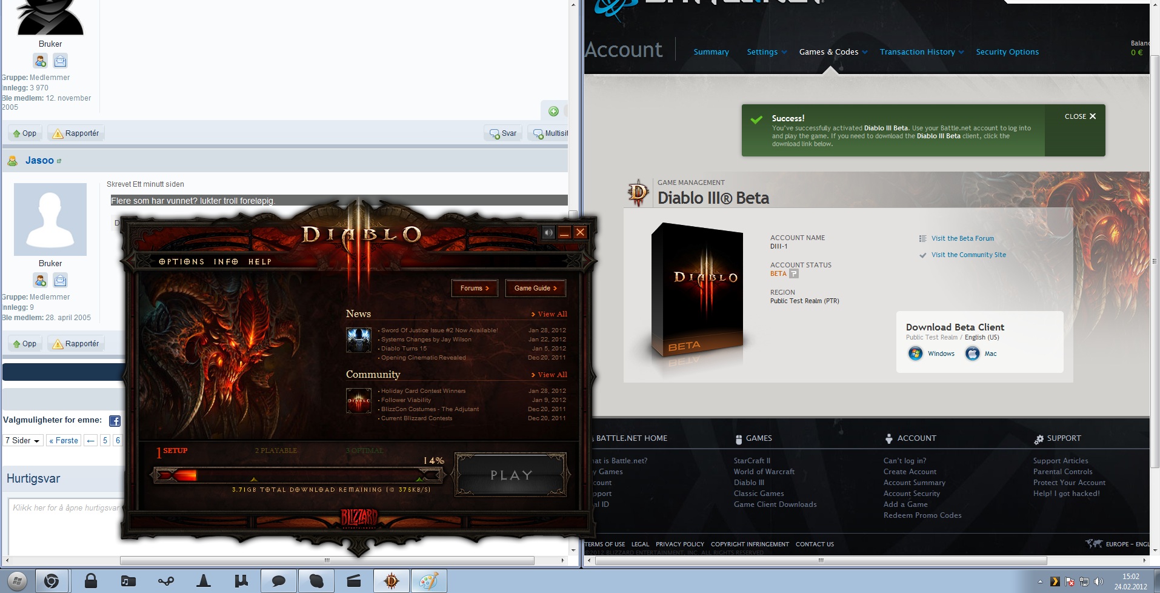
Task: Click message icon of user with 3 970 posts
Action: point(60,61)
